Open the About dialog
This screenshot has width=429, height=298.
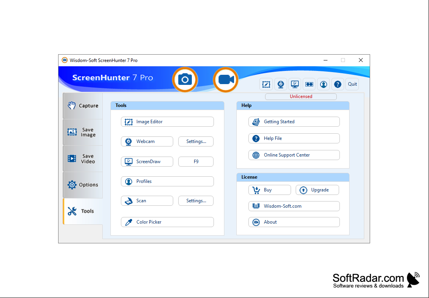click(294, 222)
